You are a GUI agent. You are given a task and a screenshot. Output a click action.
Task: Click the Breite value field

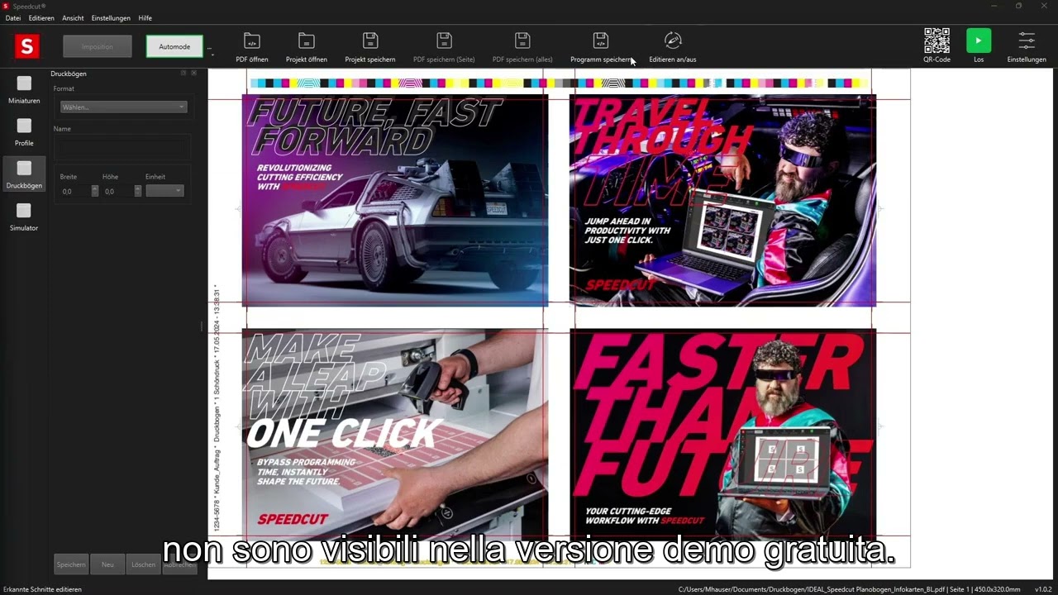coord(75,191)
